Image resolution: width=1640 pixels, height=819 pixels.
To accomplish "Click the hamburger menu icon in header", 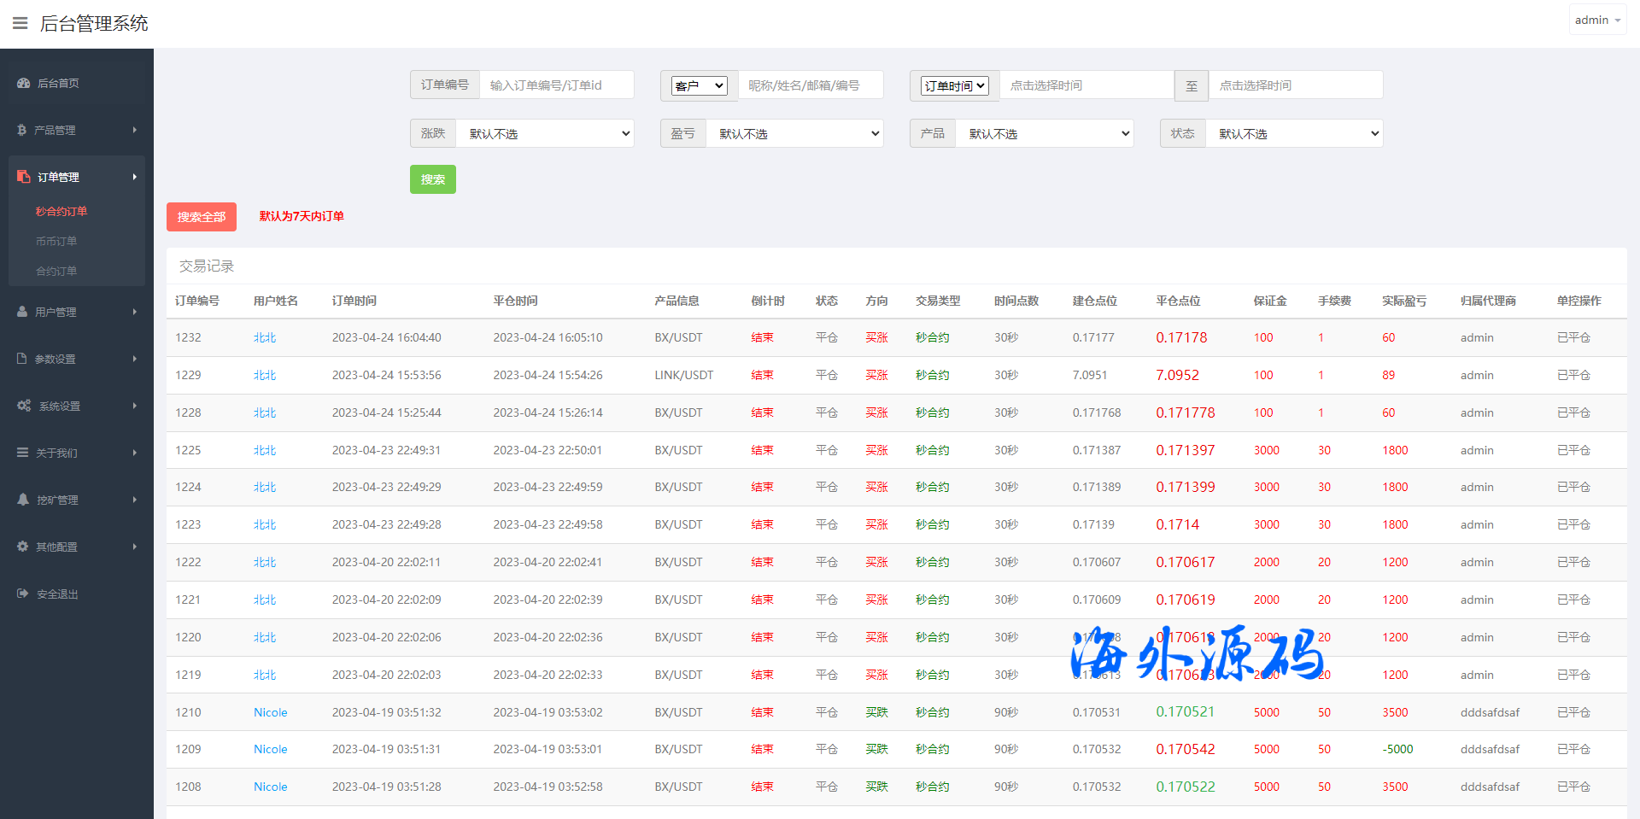I will coord(20,23).
